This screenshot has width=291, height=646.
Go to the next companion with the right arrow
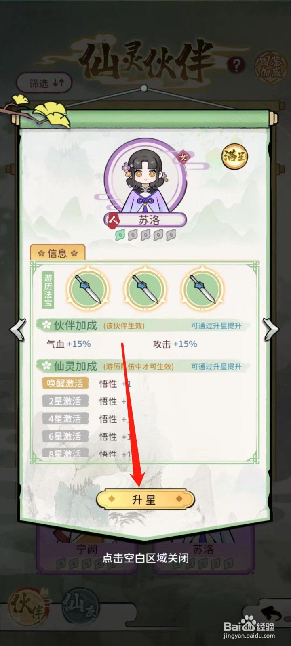point(271,329)
